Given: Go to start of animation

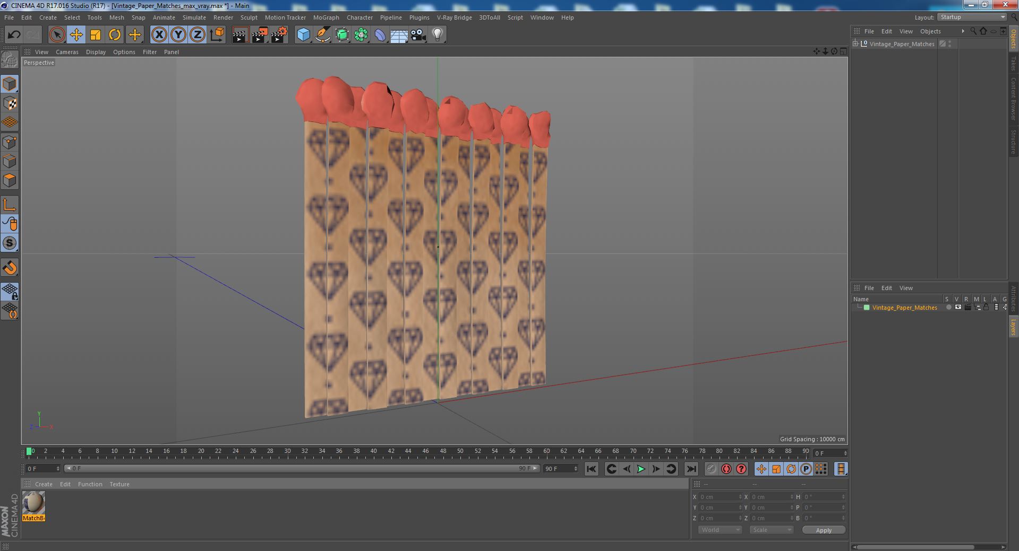Looking at the screenshot, I should tap(591, 469).
